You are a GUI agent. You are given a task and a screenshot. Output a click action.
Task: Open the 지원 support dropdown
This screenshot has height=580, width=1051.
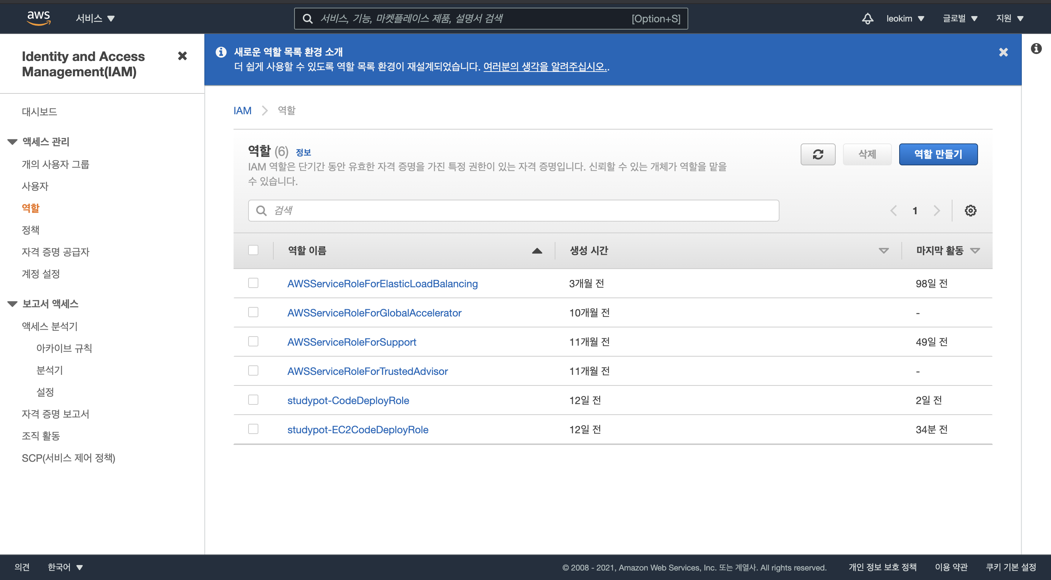pyautogui.click(x=1010, y=18)
